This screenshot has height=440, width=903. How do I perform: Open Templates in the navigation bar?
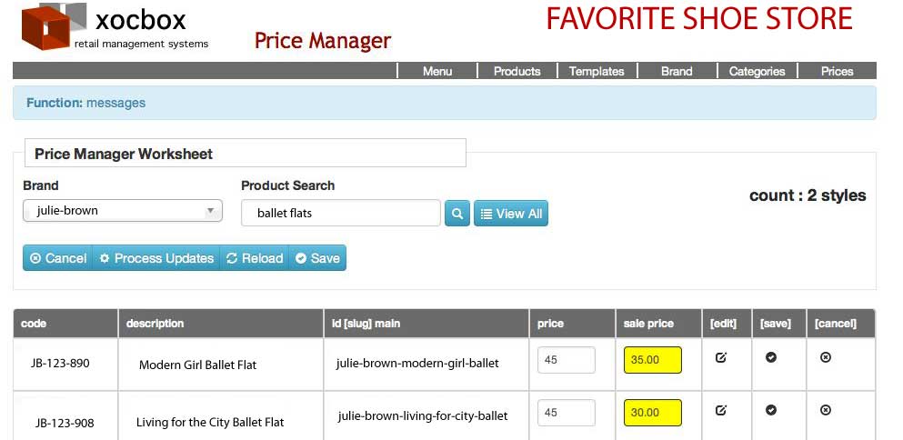pos(597,71)
